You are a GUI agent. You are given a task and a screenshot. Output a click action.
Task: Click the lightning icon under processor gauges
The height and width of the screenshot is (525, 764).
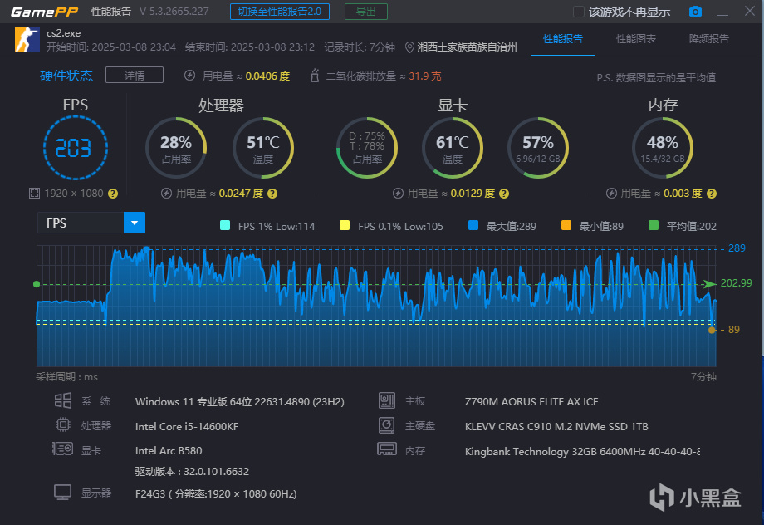[166, 194]
